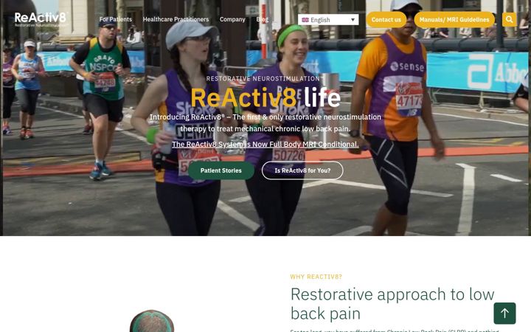This screenshot has height=332, width=531.
Task: Open the Company menu
Action: point(232,19)
